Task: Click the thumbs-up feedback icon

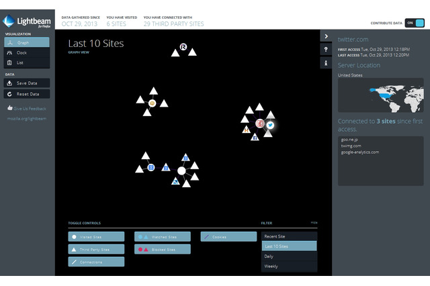Action: pyautogui.click(x=9, y=107)
